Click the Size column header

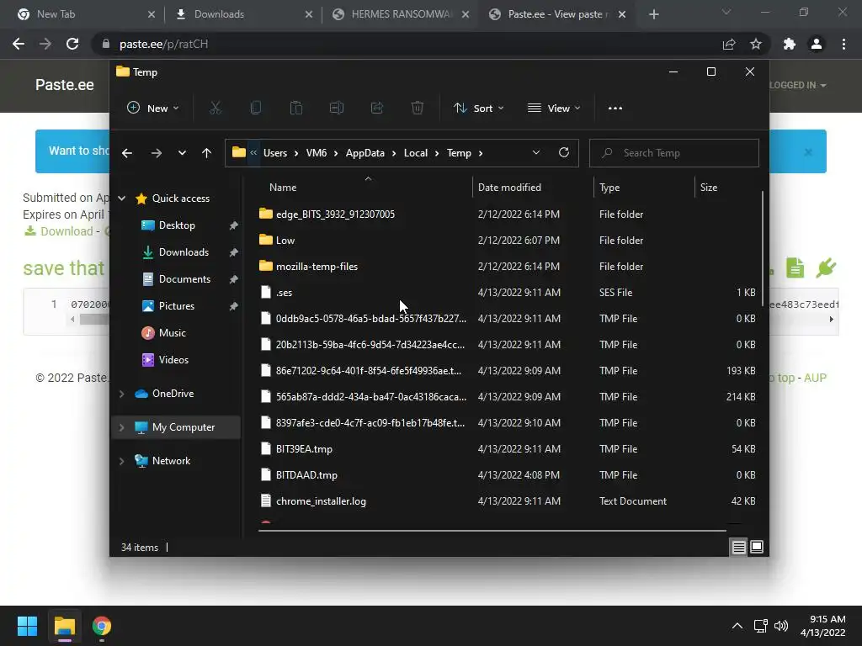728,188
